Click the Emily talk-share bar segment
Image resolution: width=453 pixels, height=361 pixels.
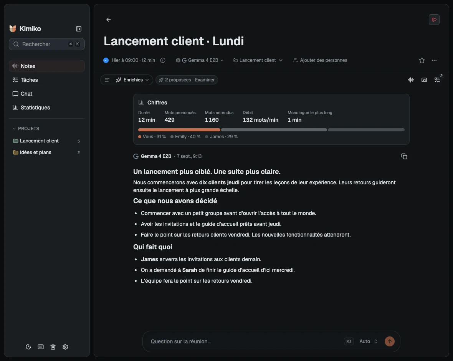coord(274,130)
